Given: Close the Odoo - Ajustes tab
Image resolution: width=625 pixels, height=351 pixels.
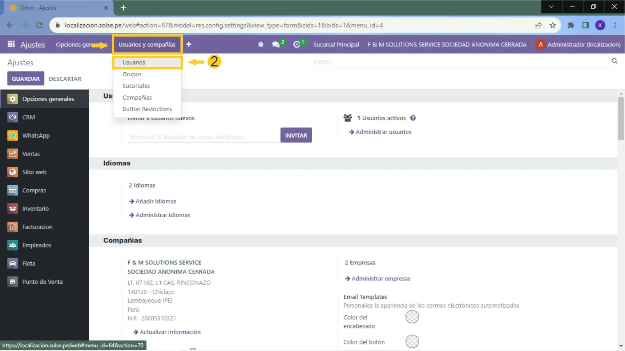Looking at the screenshot, I should tap(106, 7).
